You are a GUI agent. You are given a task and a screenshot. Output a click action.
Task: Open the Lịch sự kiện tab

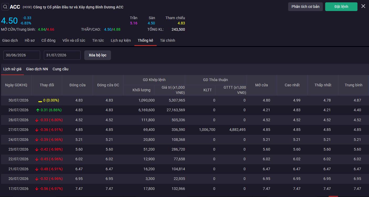(121, 40)
